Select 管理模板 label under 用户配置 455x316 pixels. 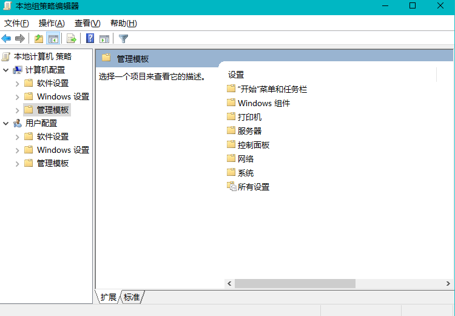[53, 163]
